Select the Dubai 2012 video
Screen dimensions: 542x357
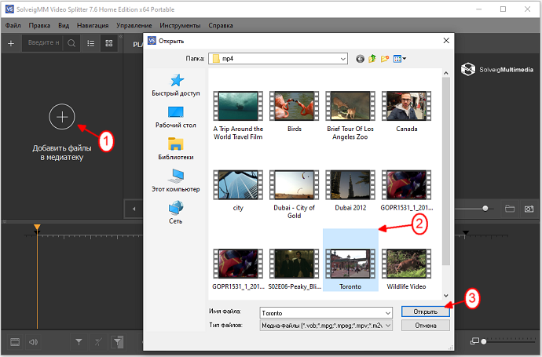pyautogui.click(x=350, y=190)
